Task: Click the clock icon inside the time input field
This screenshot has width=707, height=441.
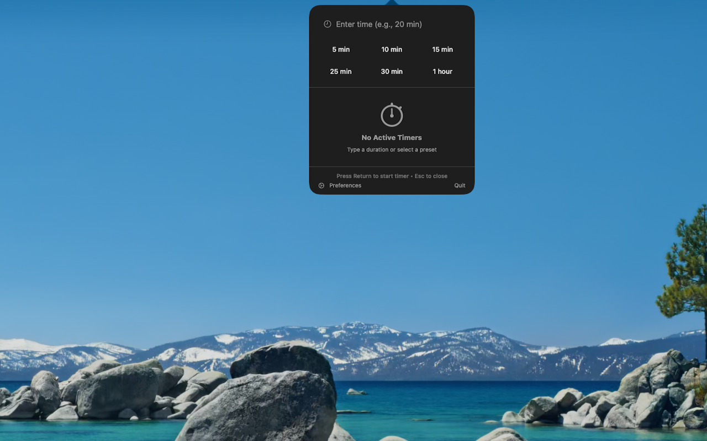Action: click(326, 24)
